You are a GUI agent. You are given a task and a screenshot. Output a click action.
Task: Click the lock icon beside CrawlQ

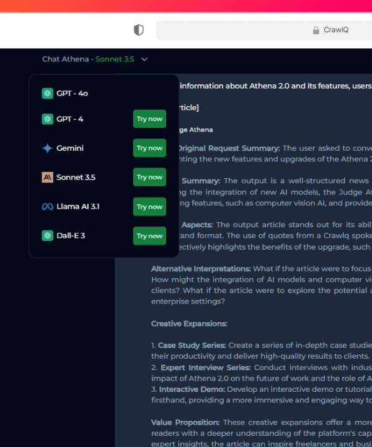pyautogui.click(x=316, y=30)
